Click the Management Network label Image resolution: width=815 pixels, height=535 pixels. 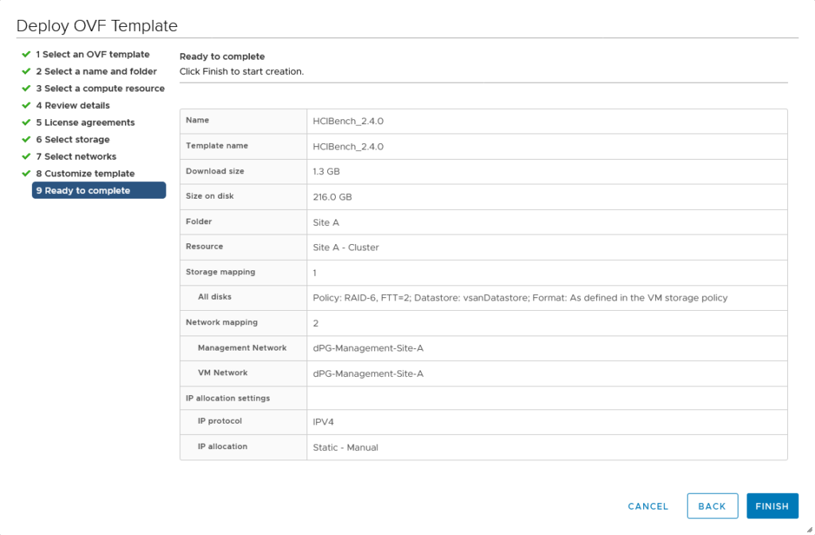click(242, 347)
